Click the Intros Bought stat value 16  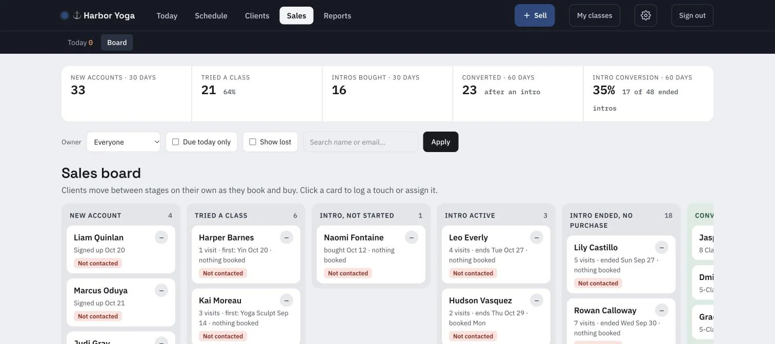339,90
